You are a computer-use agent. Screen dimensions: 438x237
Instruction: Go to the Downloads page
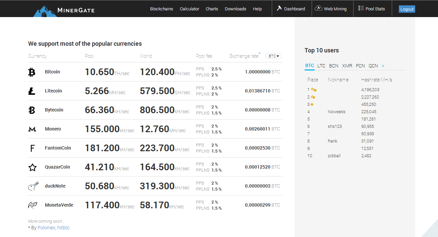pyautogui.click(x=235, y=9)
